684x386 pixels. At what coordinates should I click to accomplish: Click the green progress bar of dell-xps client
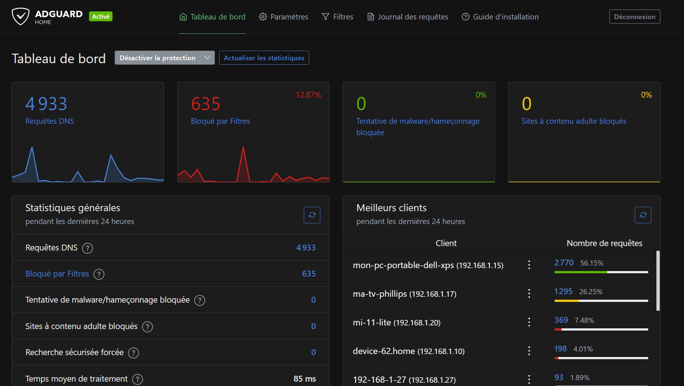click(581, 272)
